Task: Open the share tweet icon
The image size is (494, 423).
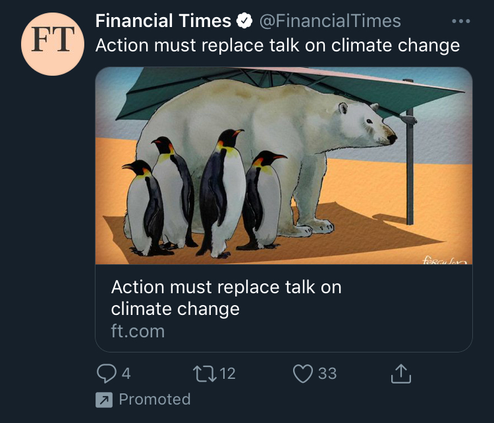Action: tap(400, 374)
